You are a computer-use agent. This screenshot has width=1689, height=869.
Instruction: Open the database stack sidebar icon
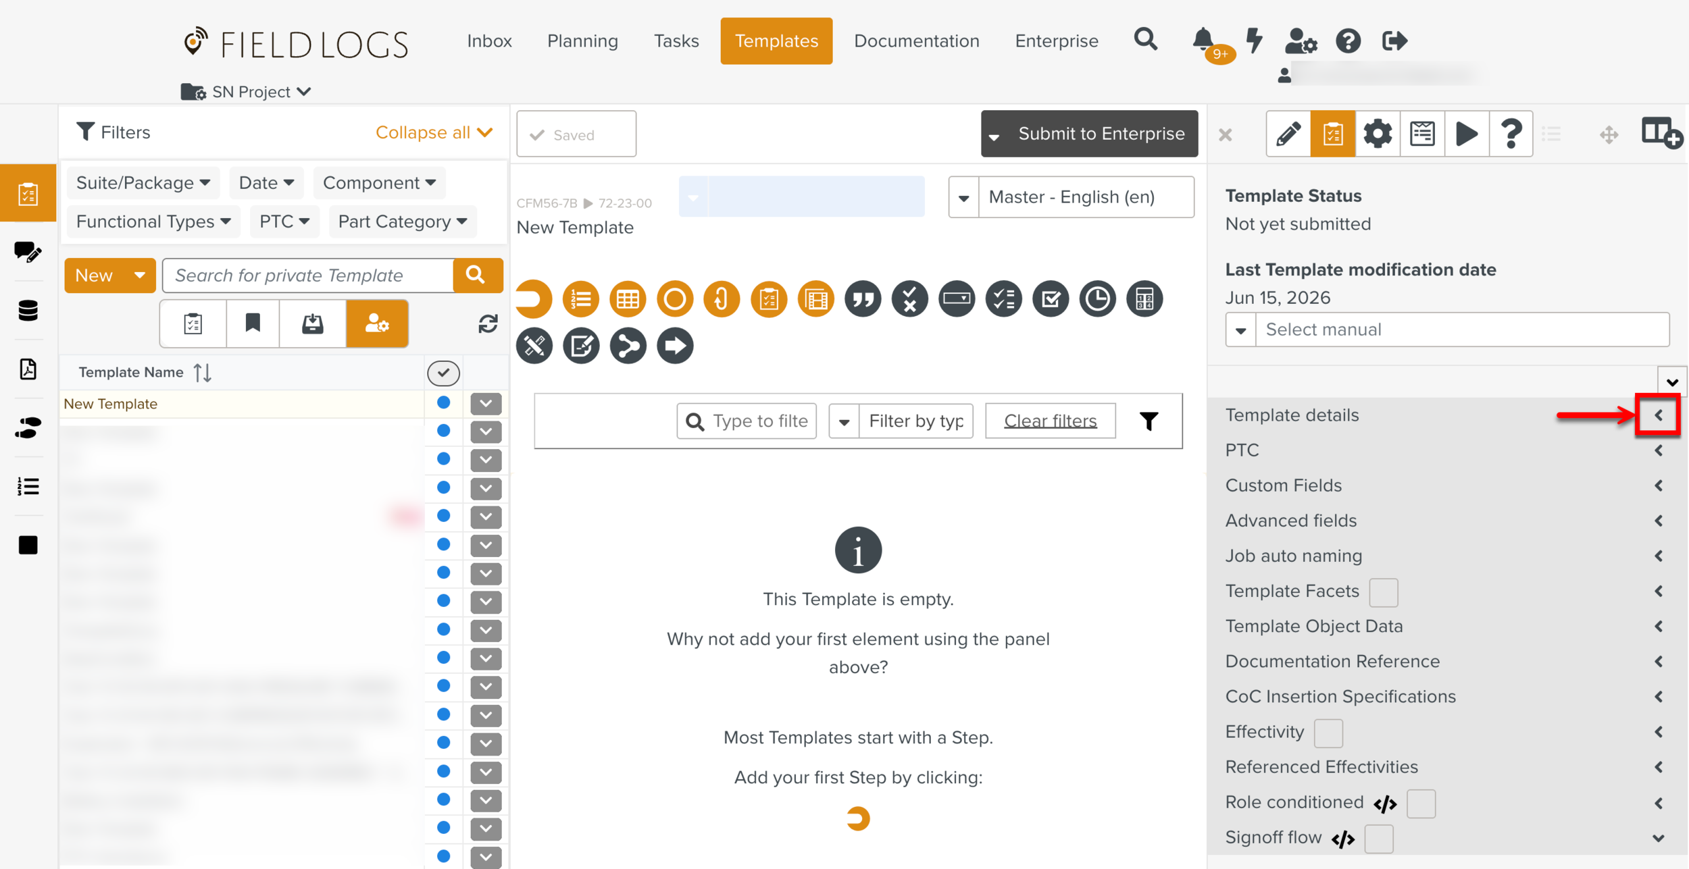click(x=28, y=311)
